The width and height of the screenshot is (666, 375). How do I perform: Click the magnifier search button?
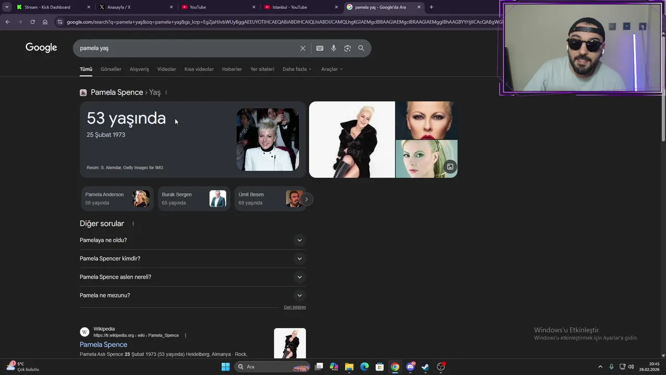361,48
